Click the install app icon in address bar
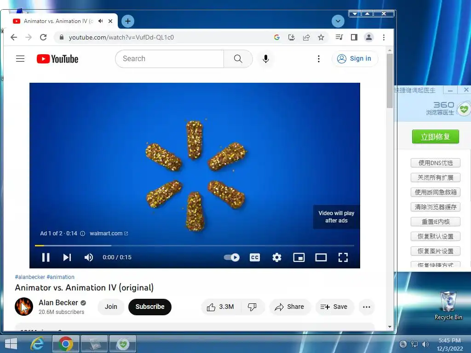Viewport: 471px width, 353px height. 291,37
